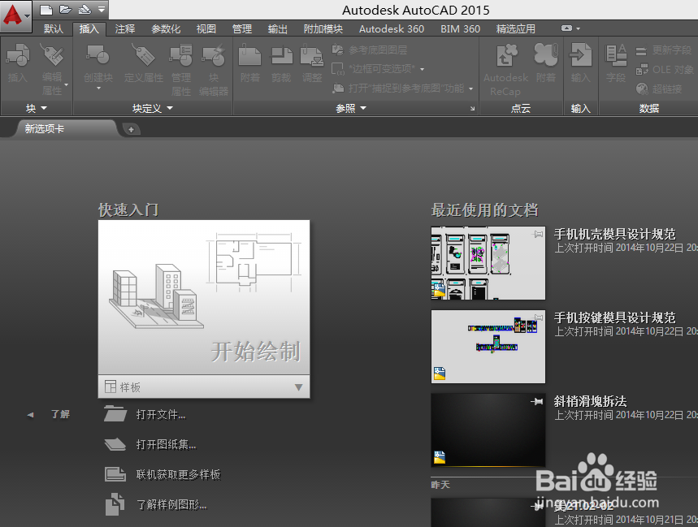Click the 斜梢滑塊拆法 title text
The width and height of the screenshot is (698, 527).
point(590,401)
